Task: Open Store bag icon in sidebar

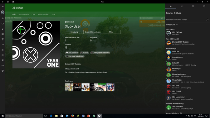Action: [2, 50]
